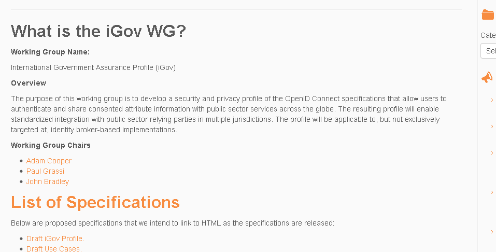The image size is (496, 252).
Task: Click the Overview subheading
Action: (29, 83)
